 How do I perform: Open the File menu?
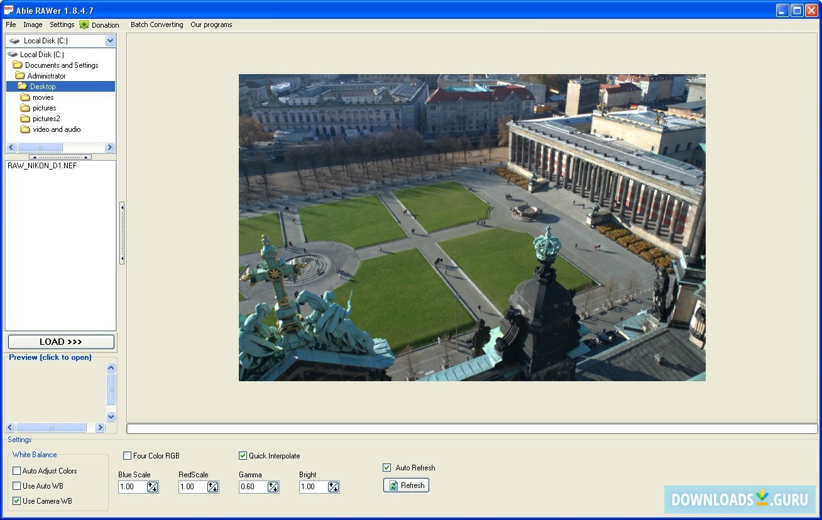click(x=11, y=24)
